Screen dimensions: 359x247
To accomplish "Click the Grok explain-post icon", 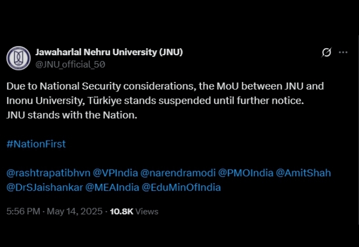I will [326, 52].
